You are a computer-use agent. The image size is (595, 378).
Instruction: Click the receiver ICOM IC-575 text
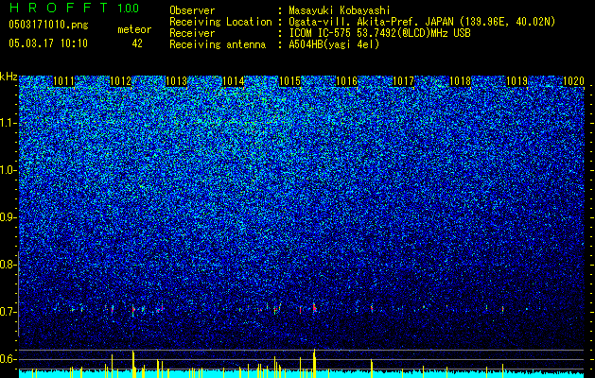pos(379,33)
